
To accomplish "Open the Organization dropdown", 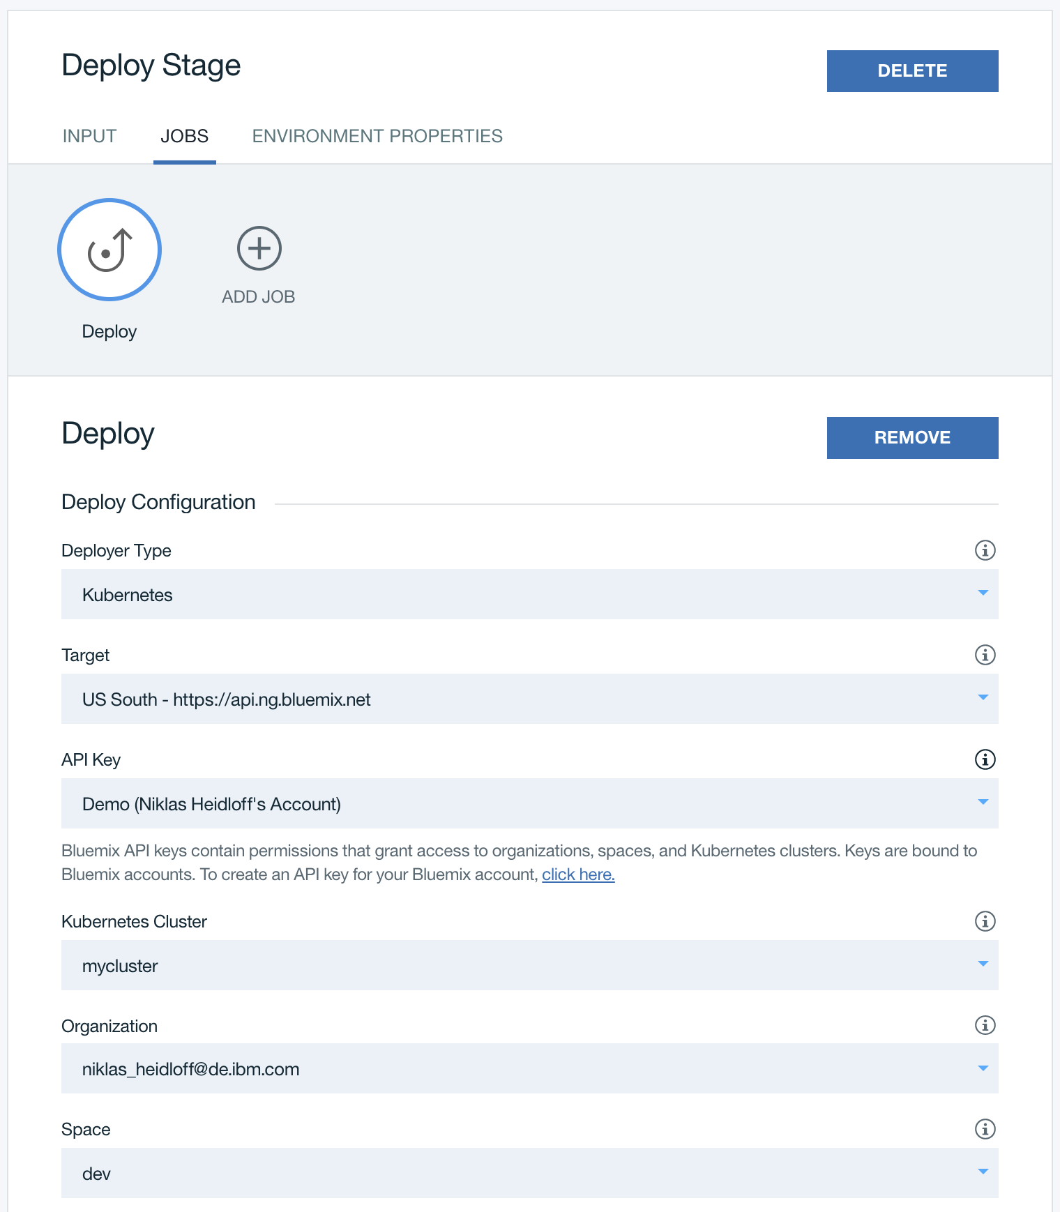I will click(x=529, y=1068).
